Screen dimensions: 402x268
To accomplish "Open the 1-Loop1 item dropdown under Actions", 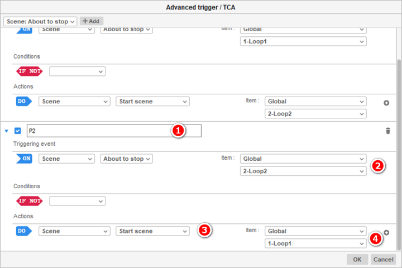I will coord(316,243).
